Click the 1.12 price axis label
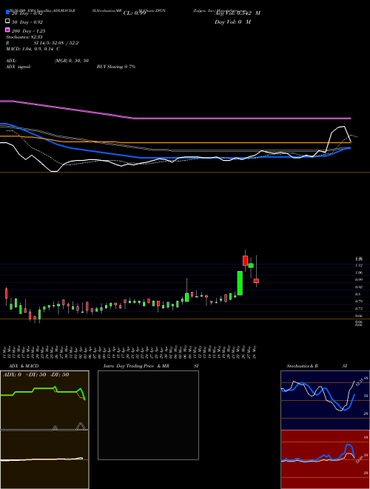Viewport: 370px width, 489px height. click(x=358, y=265)
